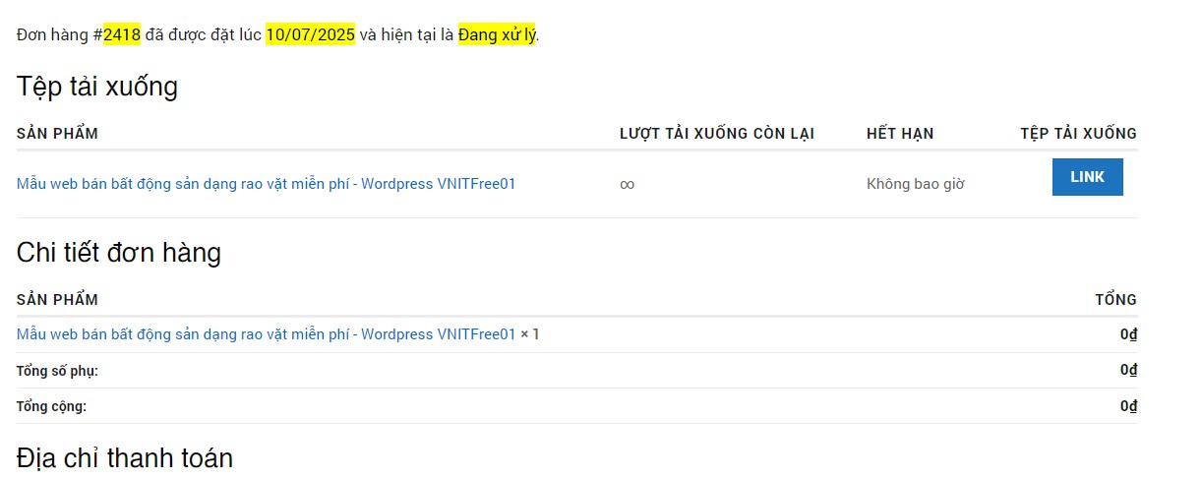The height and width of the screenshot is (479, 1202).
Task: Click the Không bao giờ expiry text
Action: 915,184
